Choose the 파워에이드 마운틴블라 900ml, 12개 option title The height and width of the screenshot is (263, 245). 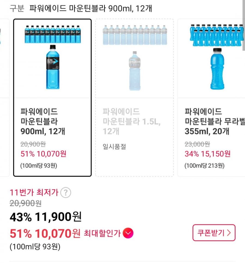click(x=43, y=122)
